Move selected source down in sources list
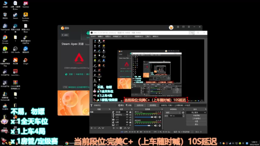The image size is (260, 146). (x=128, y=128)
